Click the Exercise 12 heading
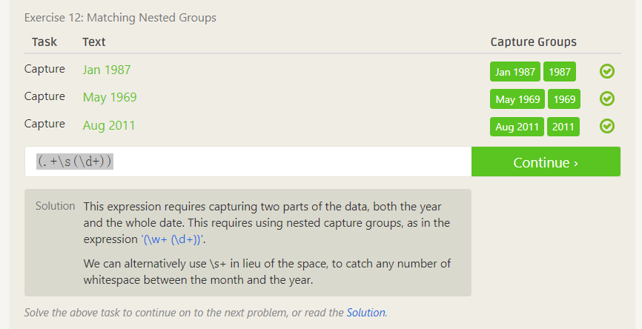This screenshot has height=329, width=642. point(120,17)
